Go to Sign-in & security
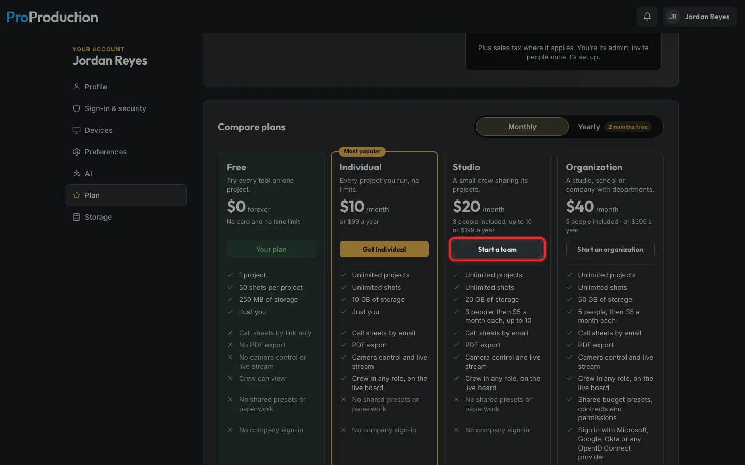 126,109
